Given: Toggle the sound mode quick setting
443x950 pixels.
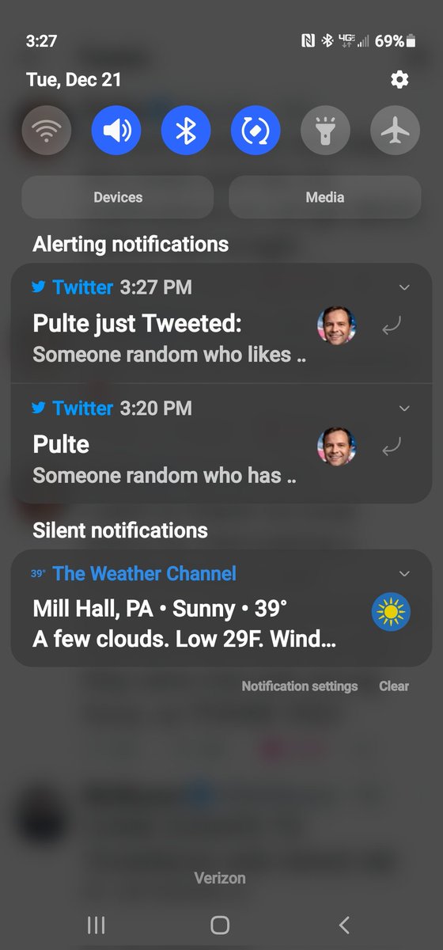Looking at the screenshot, I should click(116, 131).
